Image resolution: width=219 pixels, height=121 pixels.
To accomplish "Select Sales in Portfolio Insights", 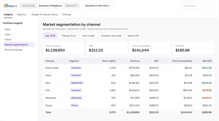I will pyautogui.click(x=7, y=29).
